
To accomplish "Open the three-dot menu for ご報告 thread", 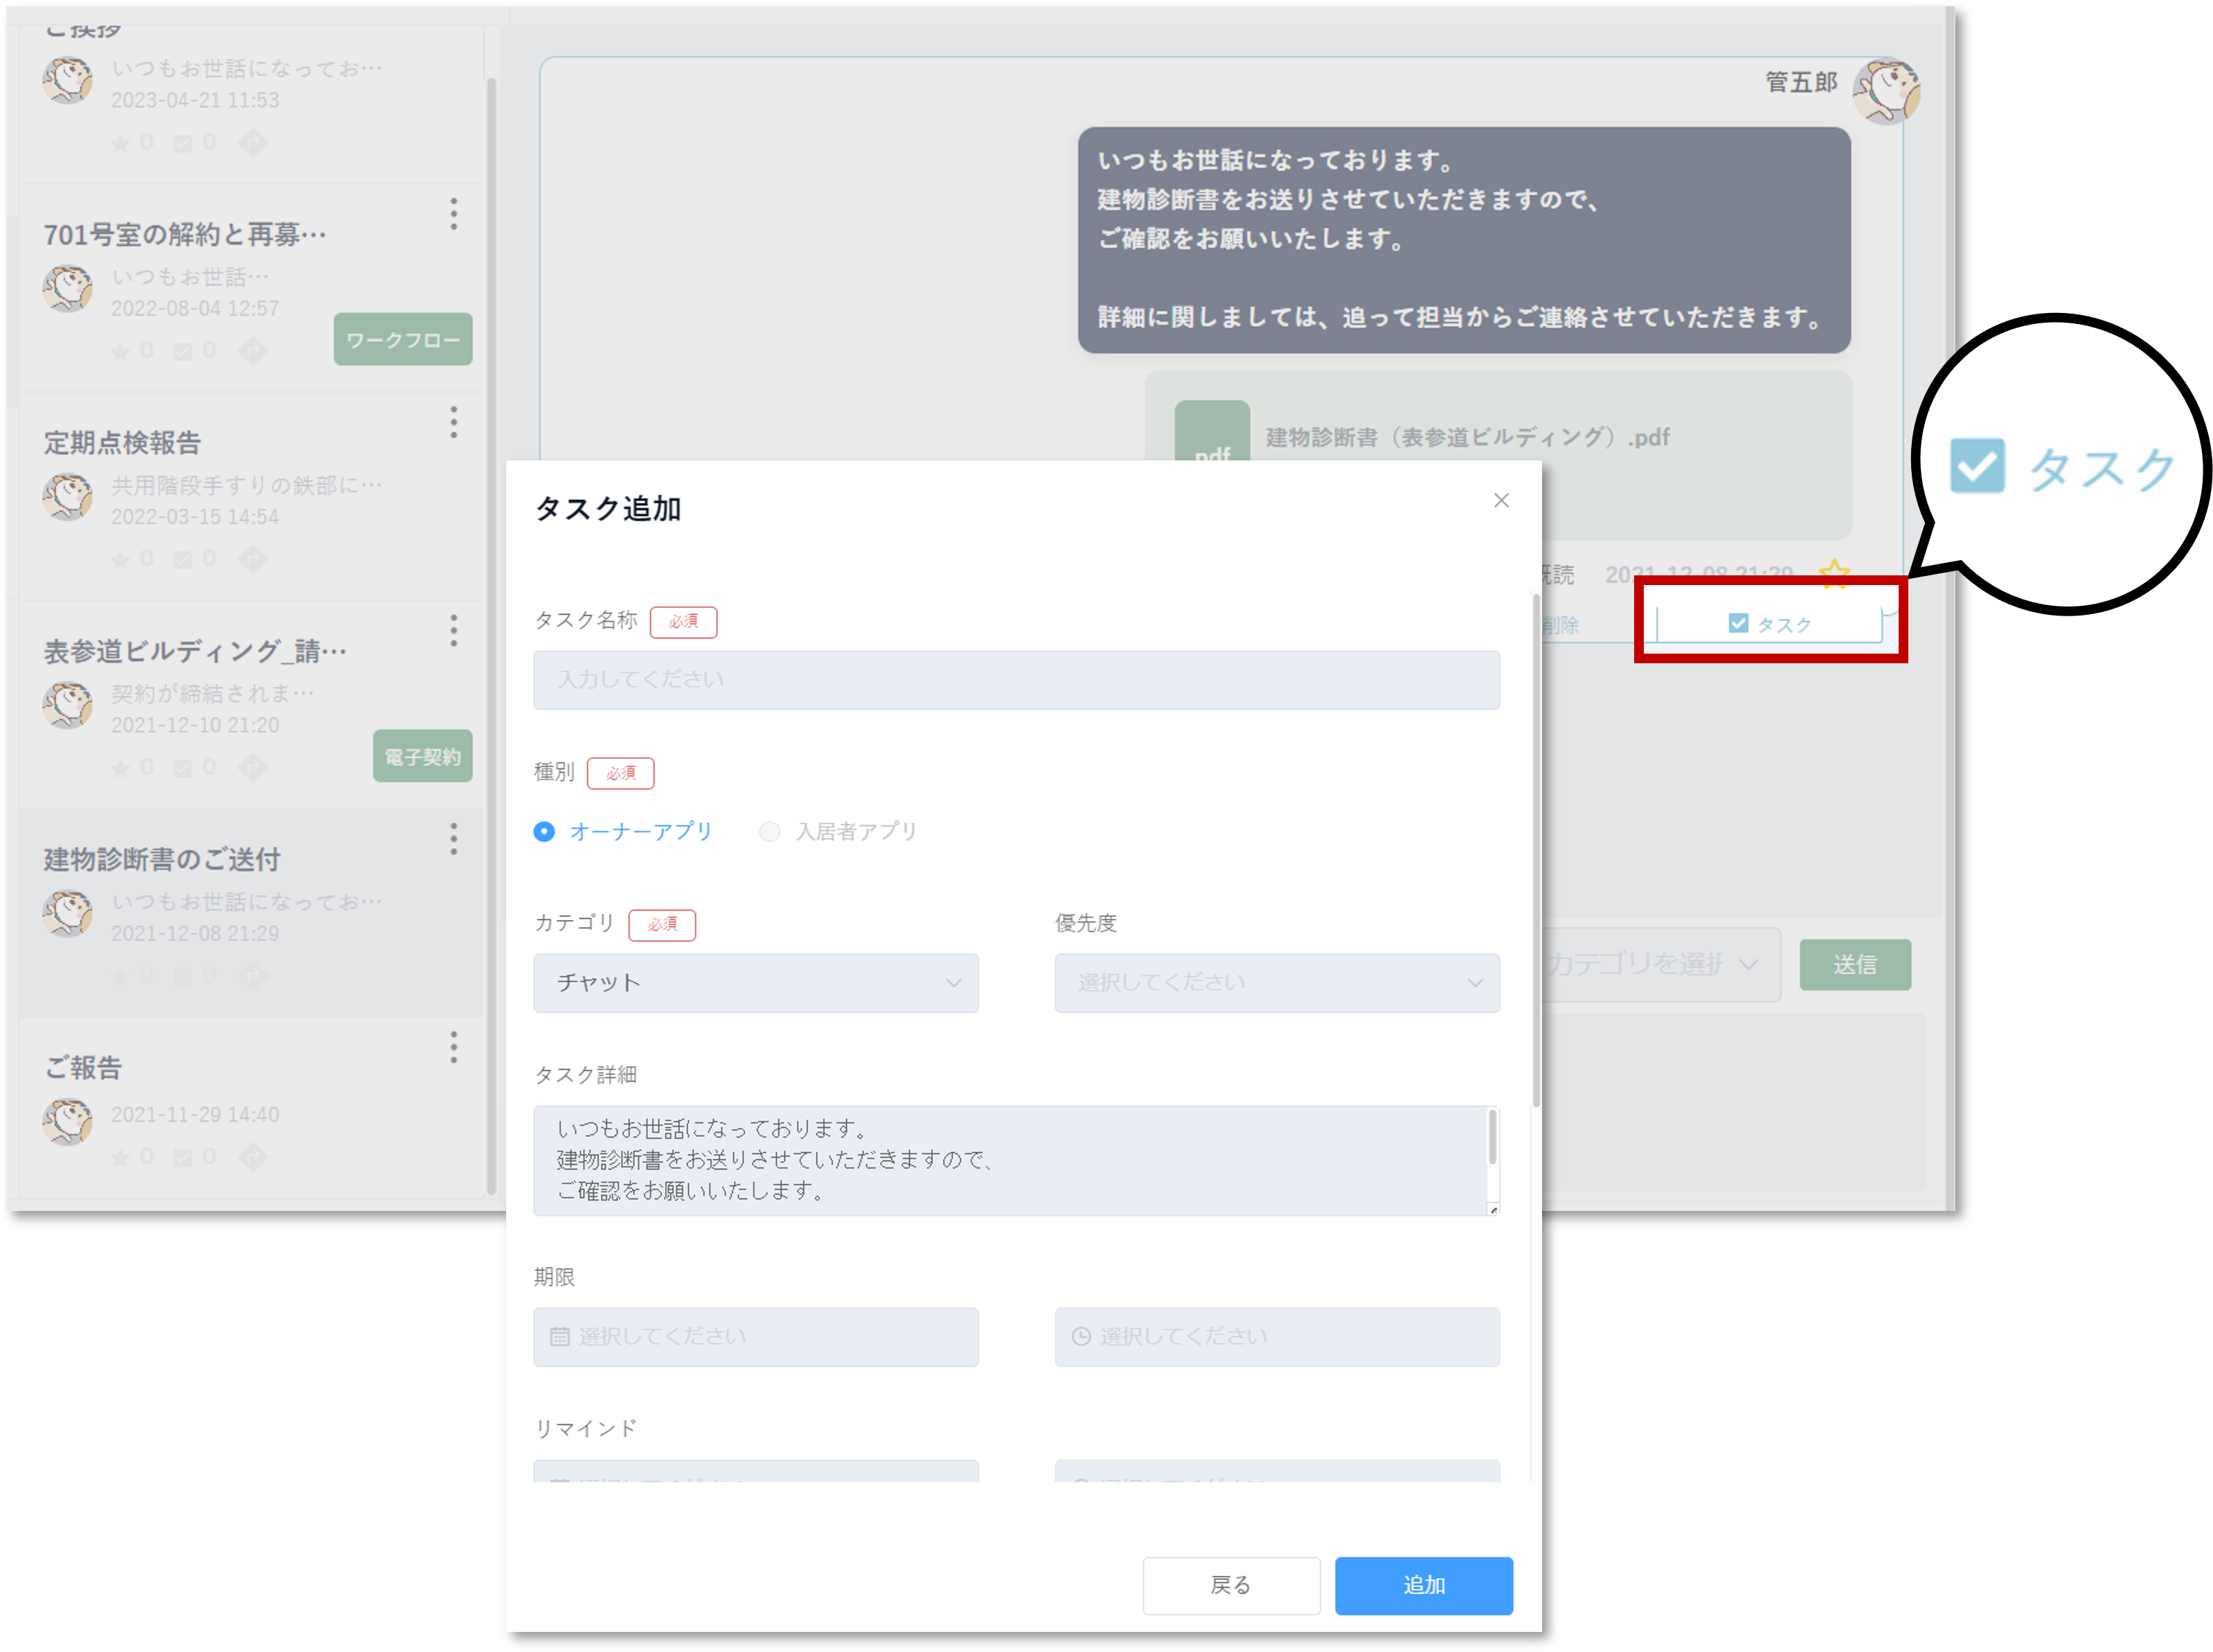I will [x=454, y=1047].
